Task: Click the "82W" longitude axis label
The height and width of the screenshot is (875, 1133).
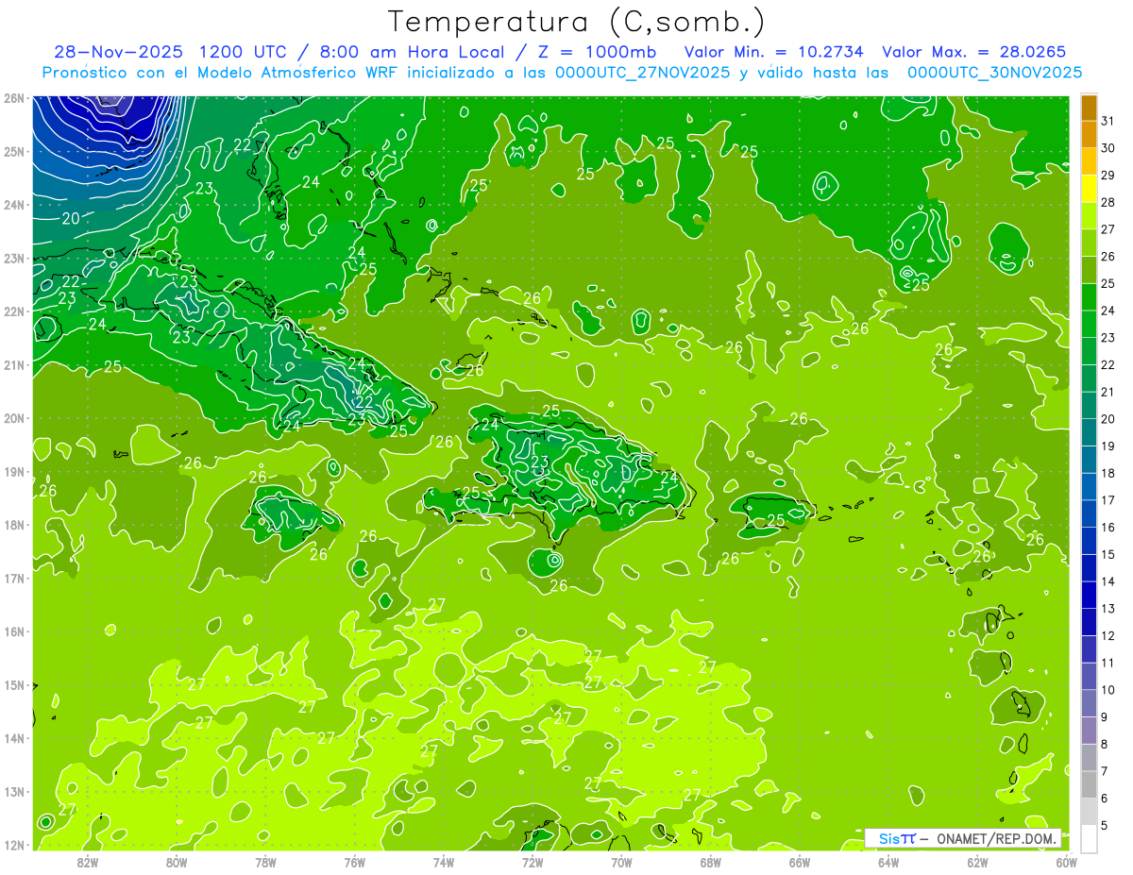Action: pos(88,861)
